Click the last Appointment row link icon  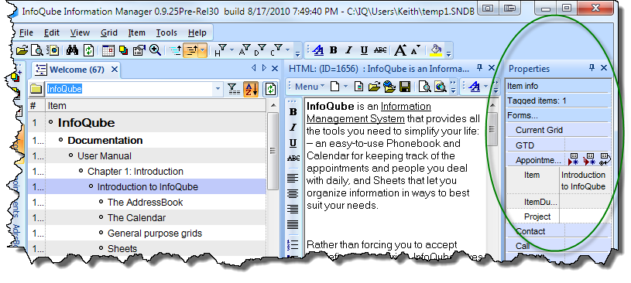click(605, 159)
